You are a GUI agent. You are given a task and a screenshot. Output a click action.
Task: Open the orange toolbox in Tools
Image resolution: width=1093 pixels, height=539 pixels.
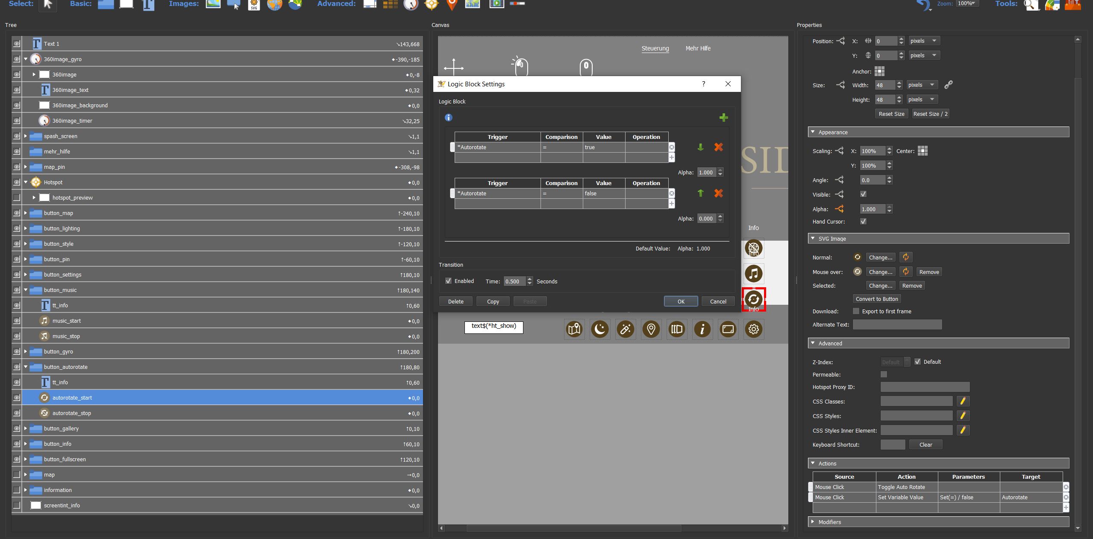pos(1072,5)
